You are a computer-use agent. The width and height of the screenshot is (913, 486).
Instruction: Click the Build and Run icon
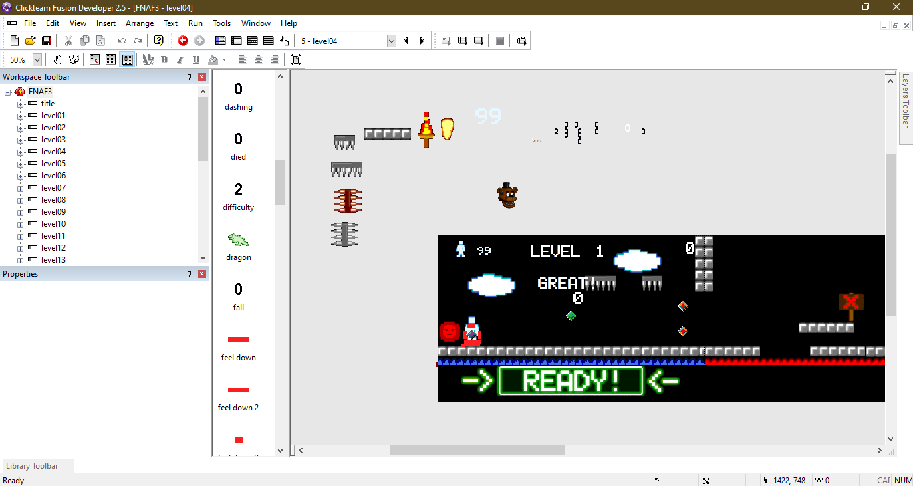click(522, 41)
